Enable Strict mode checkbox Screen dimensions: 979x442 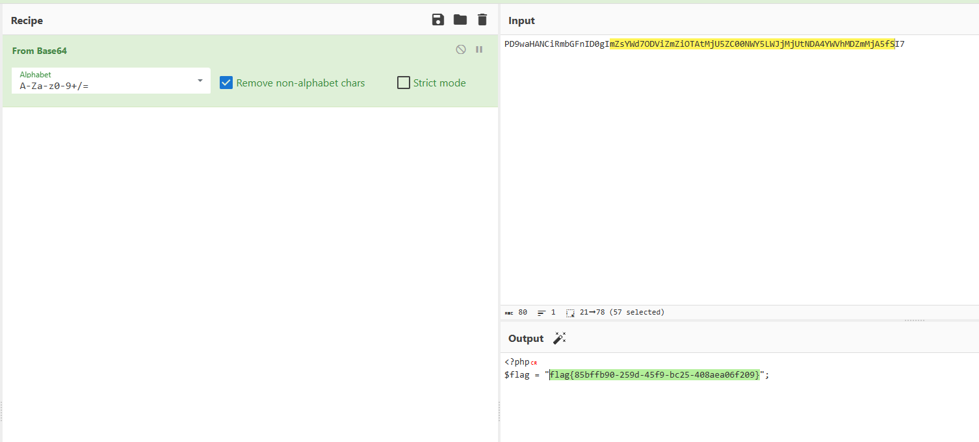tap(404, 83)
